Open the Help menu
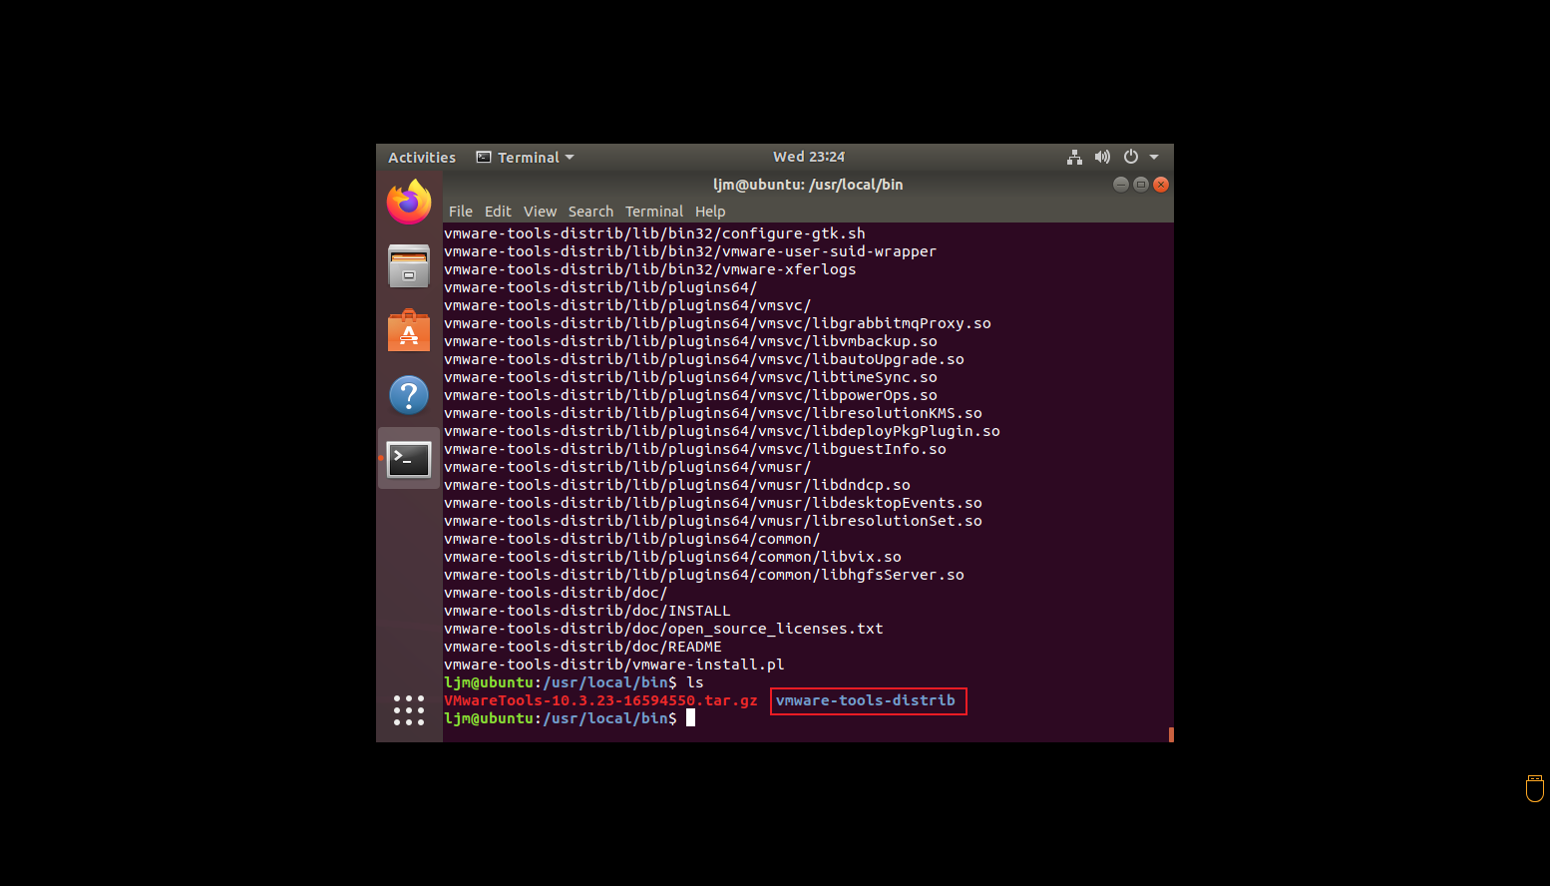1550x886 pixels. 710,212
